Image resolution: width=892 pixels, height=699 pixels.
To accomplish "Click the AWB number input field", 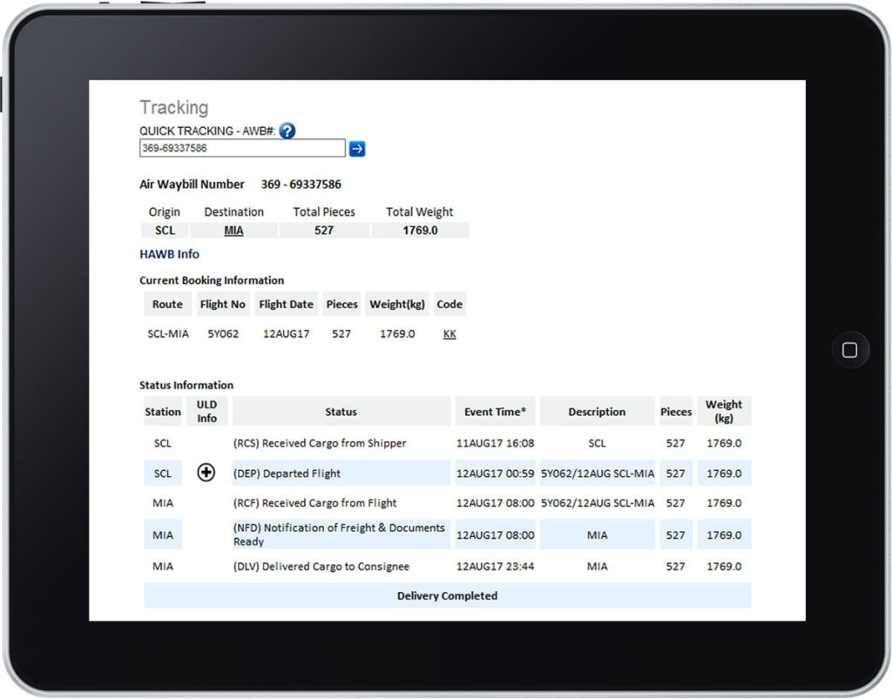I will (x=242, y=148).
